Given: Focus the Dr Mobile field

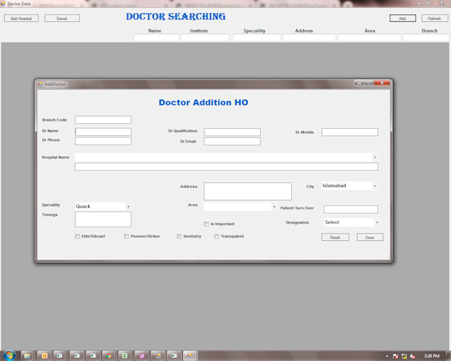Looking at the screenshot, I should pos(350,132).
